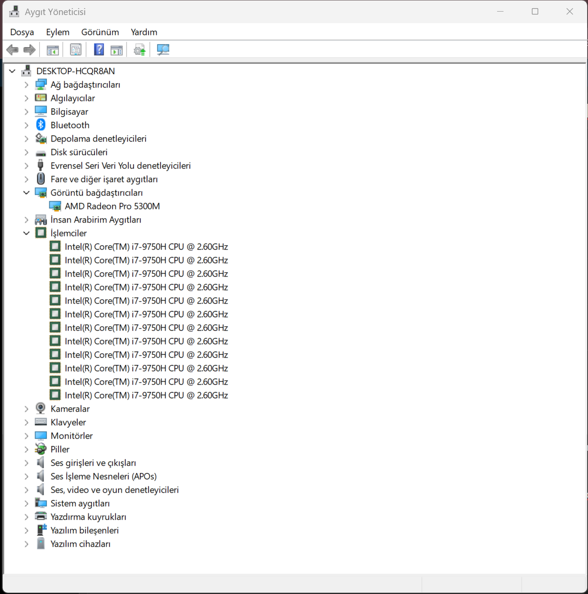Click the Yazdırma kuyrukları printer icon
588x594 pixels.
(41, 516)
